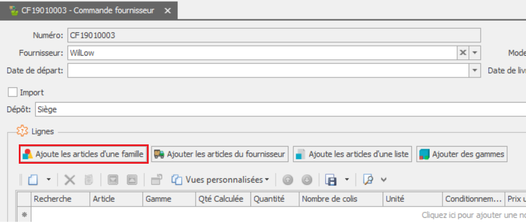Open the Fournisseur dropdown arrow
Screen dimensions: 526x223
tap(475, 53)
